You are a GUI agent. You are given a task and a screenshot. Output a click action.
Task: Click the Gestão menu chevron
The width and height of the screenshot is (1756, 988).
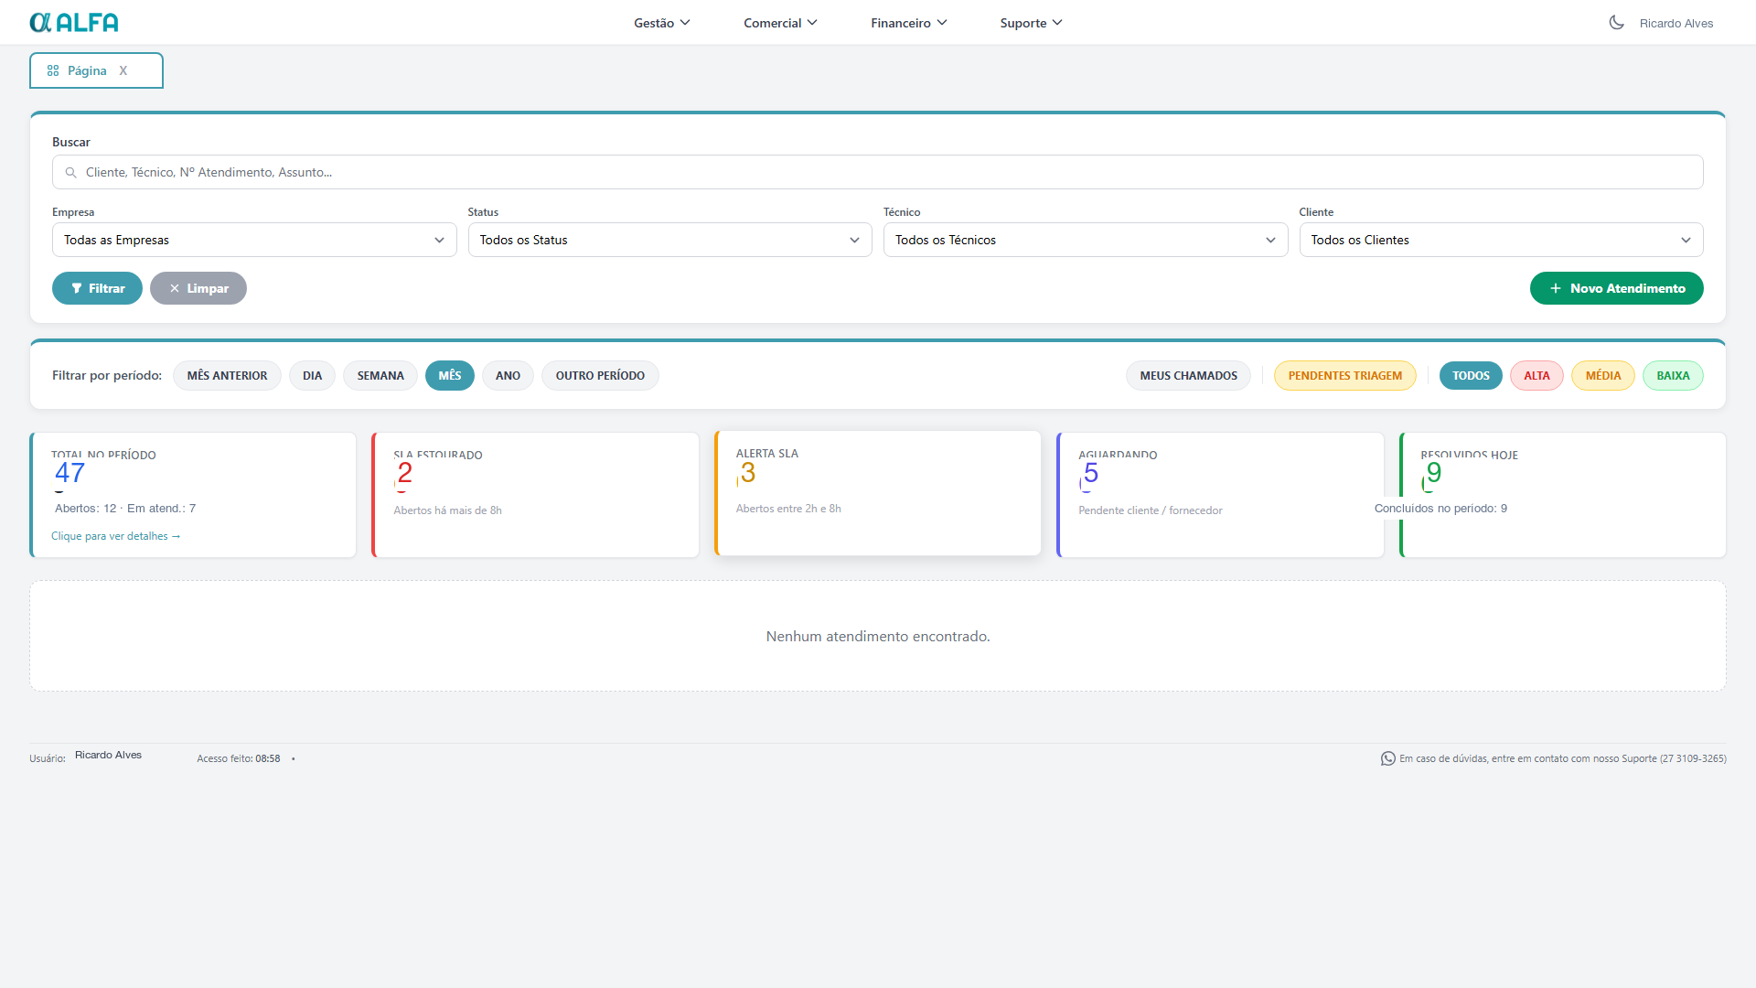click(685, 23)
